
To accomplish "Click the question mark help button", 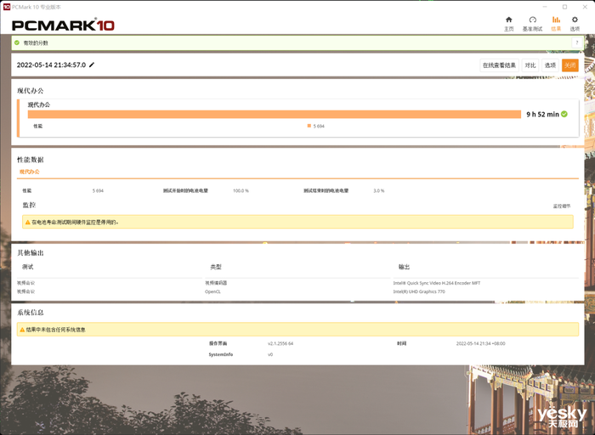I will point(577,42).
